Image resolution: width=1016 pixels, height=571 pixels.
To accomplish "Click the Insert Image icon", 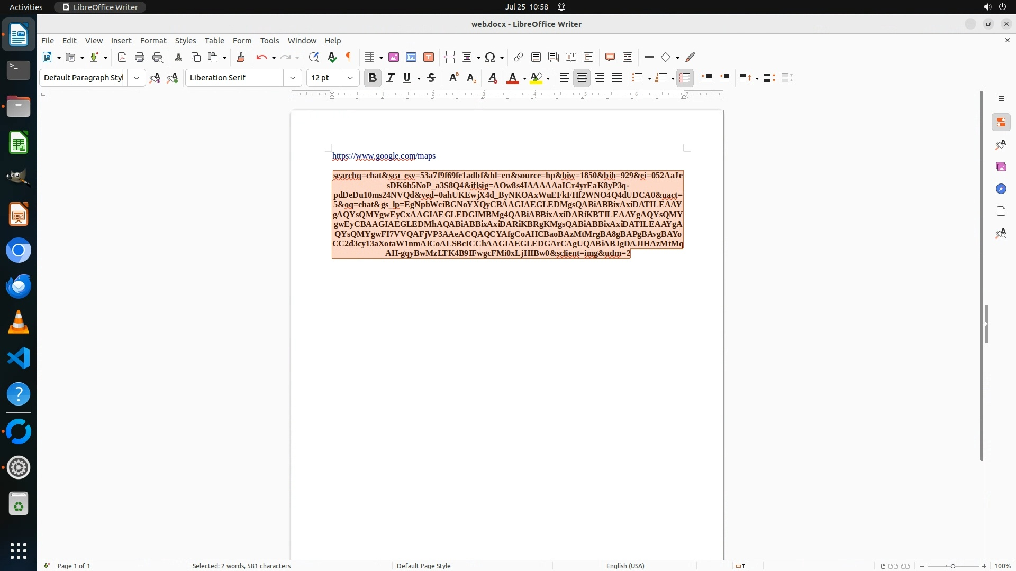I will [x=394, y=57].
